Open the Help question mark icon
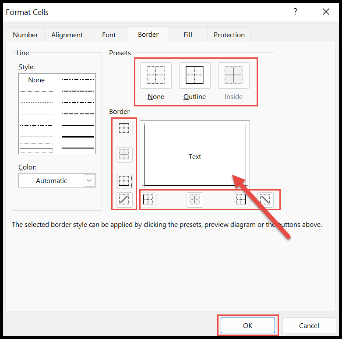 click(x=296, y=12)
